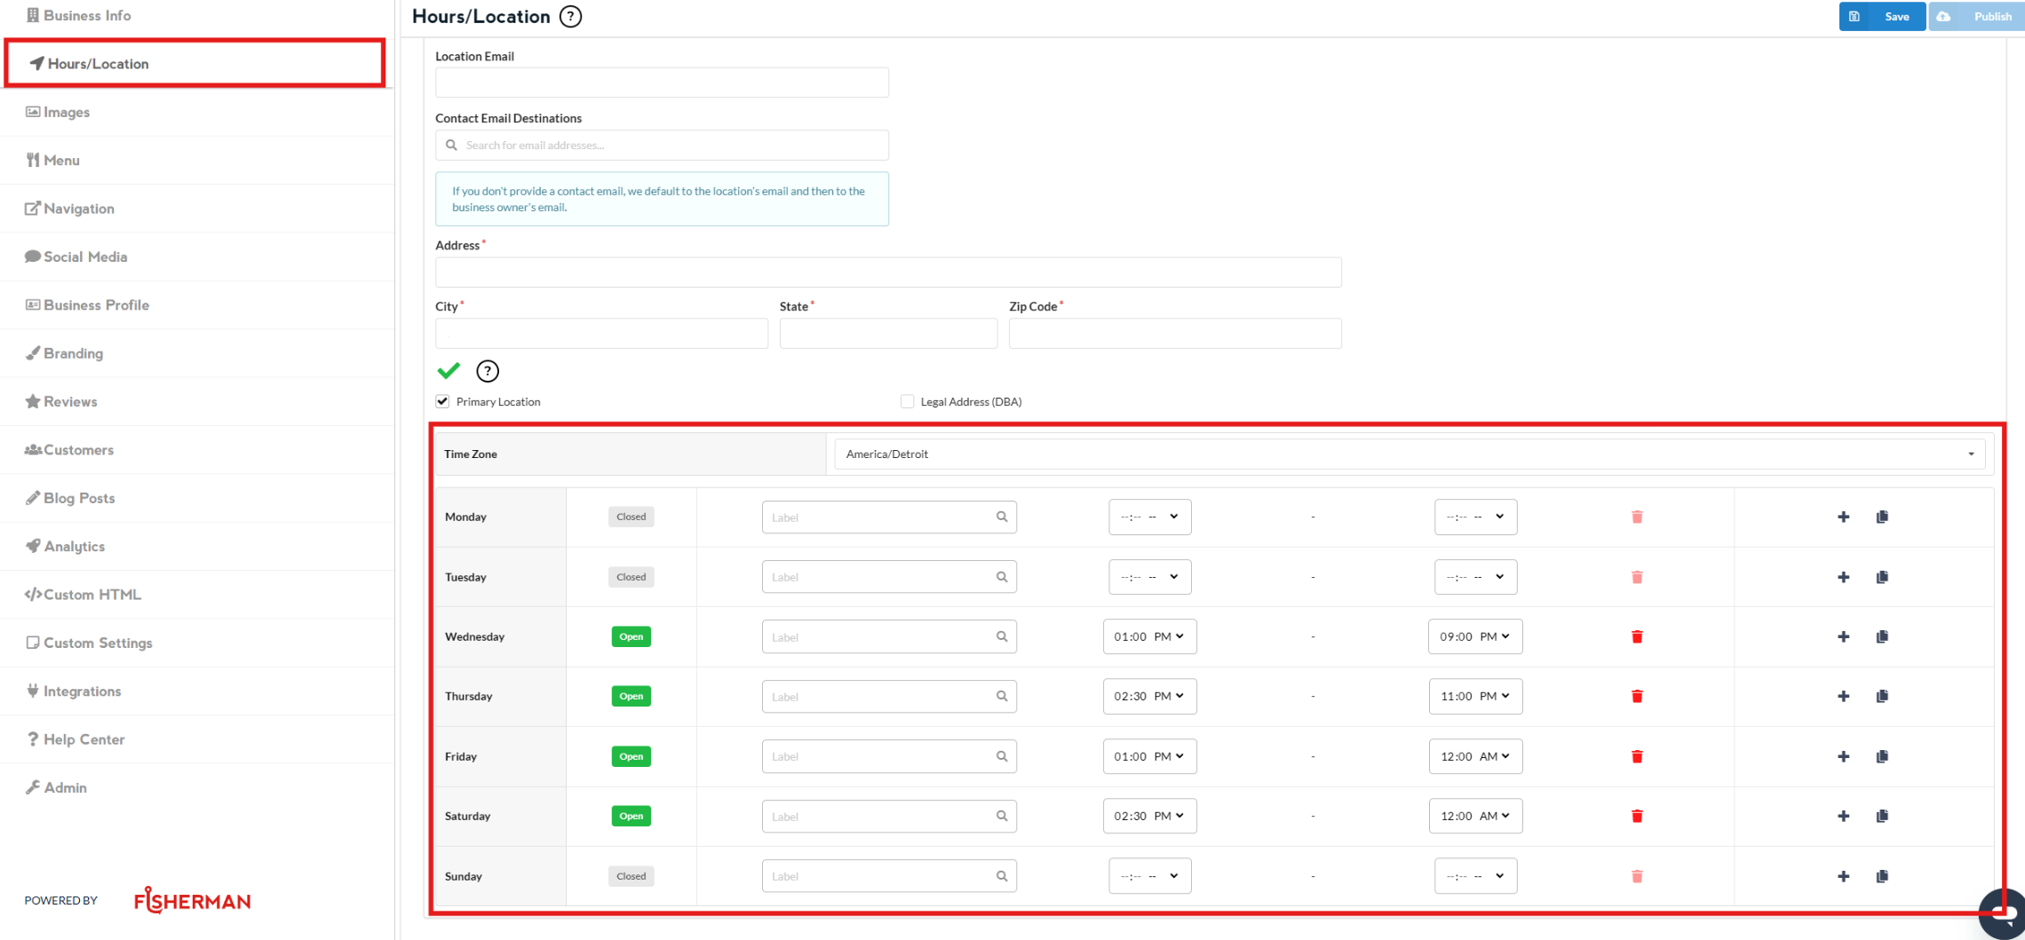Go to Menu in the sidebar
Viewport: 2025px width, 940px height.
[x=61, y=160]
